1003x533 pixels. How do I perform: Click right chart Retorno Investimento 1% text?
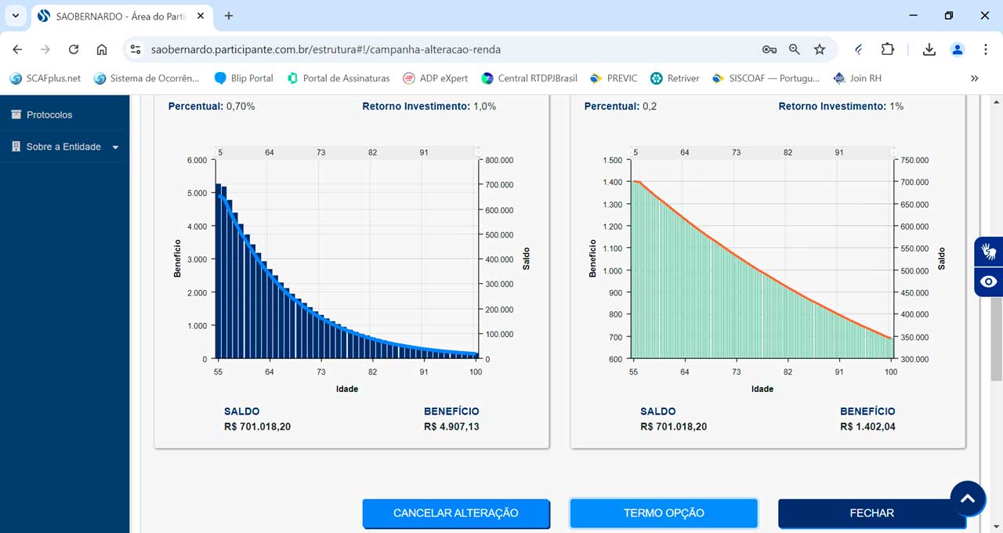click(x=841, y=106)
